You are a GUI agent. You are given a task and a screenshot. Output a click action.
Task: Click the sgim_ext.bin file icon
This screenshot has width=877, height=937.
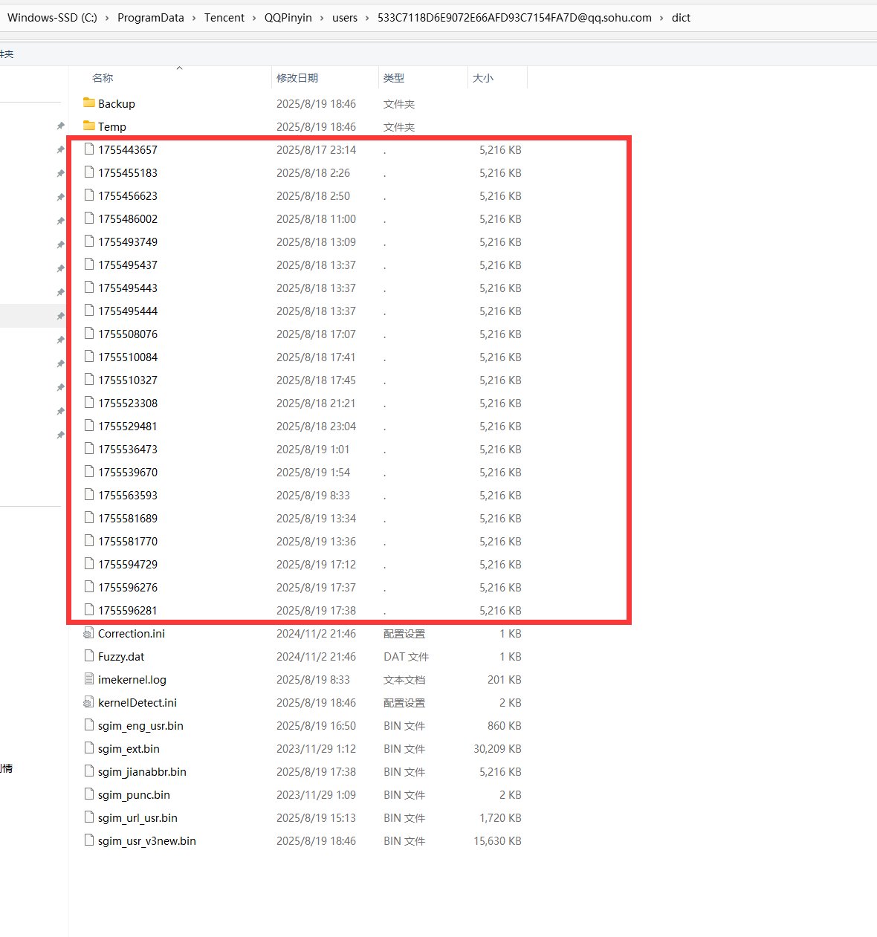pos(89,749)
